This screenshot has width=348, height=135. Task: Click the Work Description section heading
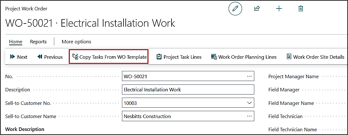tap(25, 129)
